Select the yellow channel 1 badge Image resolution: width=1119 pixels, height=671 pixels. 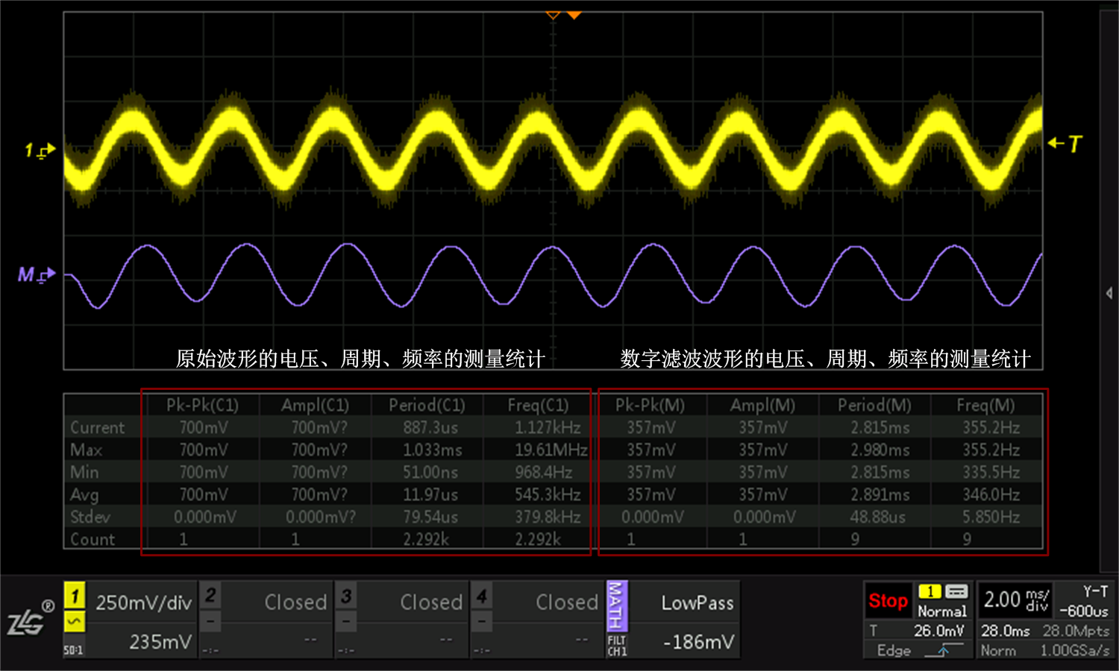pos(75,596)
